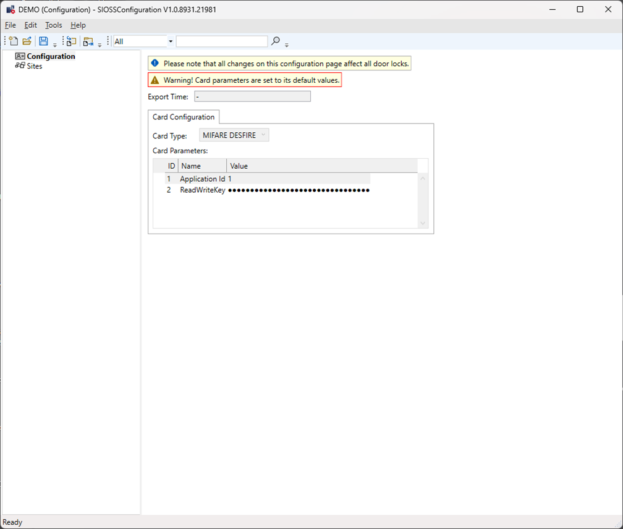Click the toolbar search text field
Viewport: 623px width, 529px height.
pyautogui.click(x=221, y=41)
